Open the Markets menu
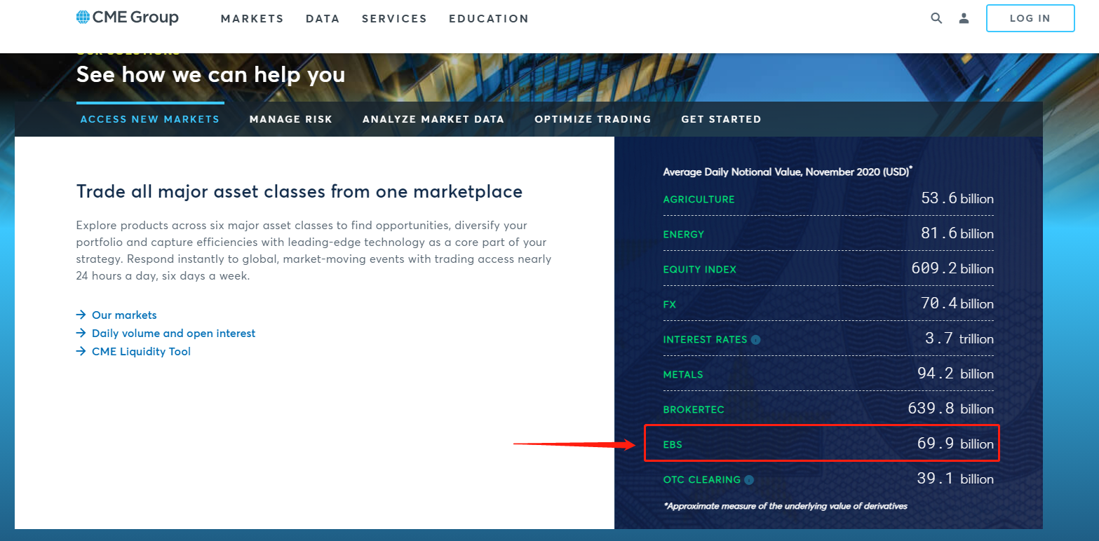Viewport: 1099px width, 541px height. [252, 19]
